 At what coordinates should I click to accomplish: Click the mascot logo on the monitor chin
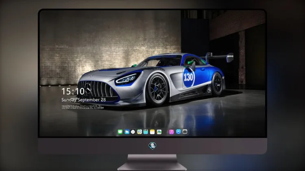(152, 146)
